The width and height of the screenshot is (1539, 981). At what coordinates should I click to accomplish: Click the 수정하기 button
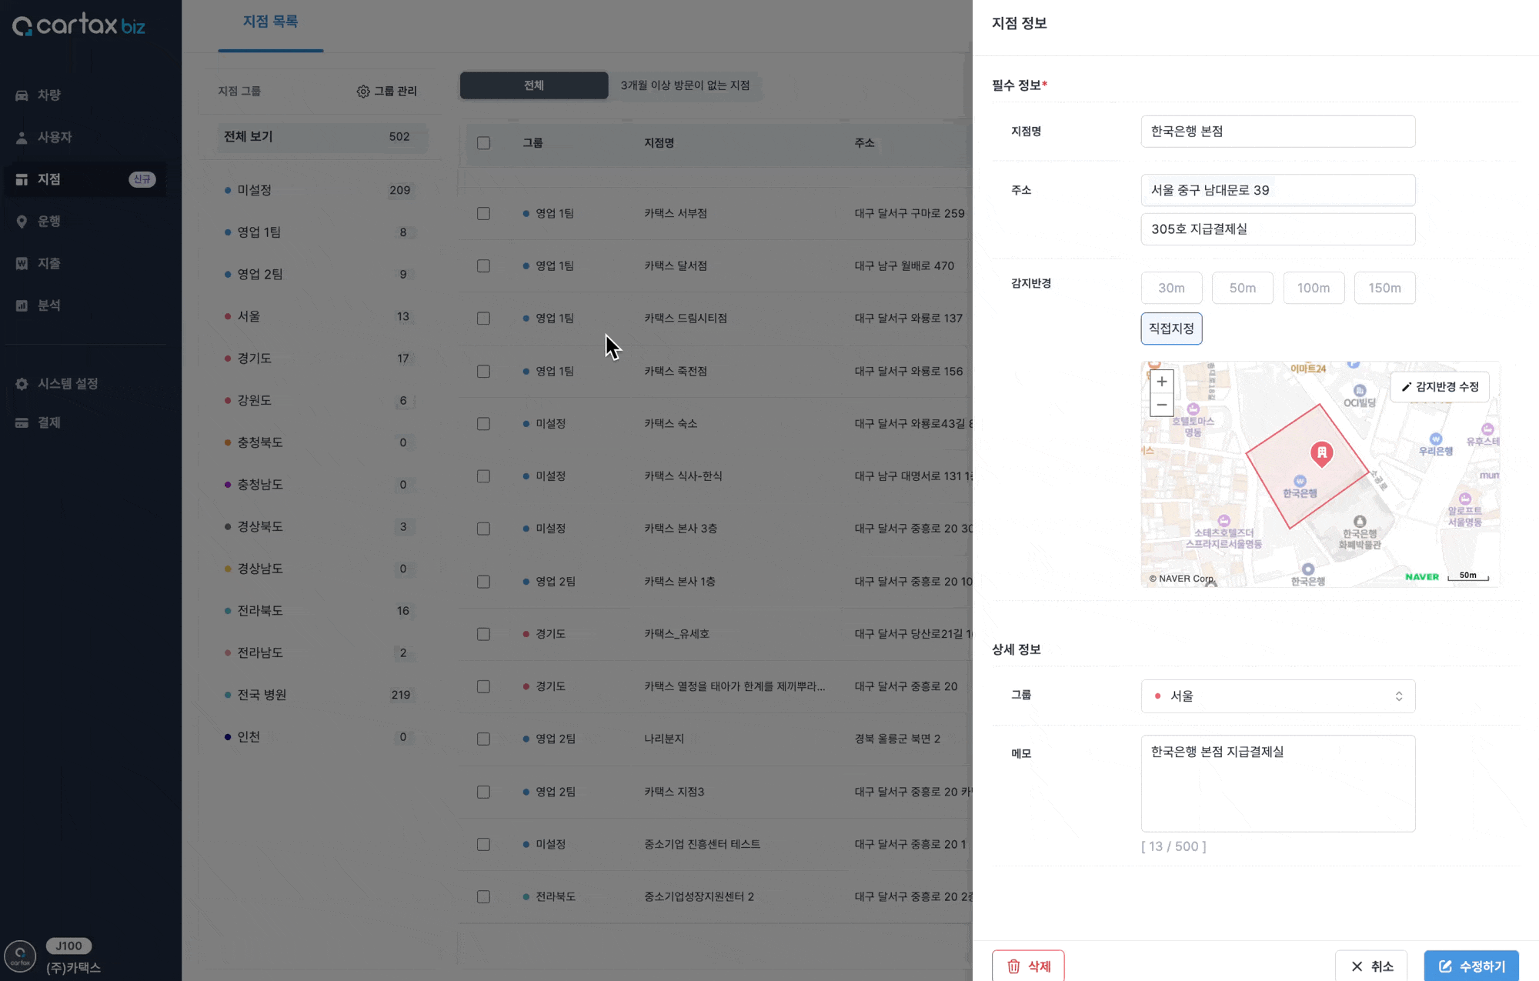[1471, 966]
